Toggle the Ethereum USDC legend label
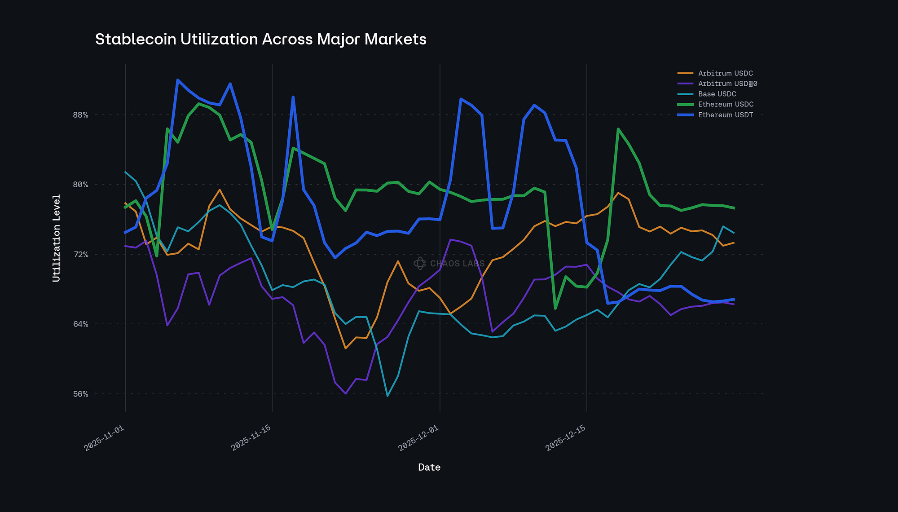 pyautogui.click(x=726, y=104)
